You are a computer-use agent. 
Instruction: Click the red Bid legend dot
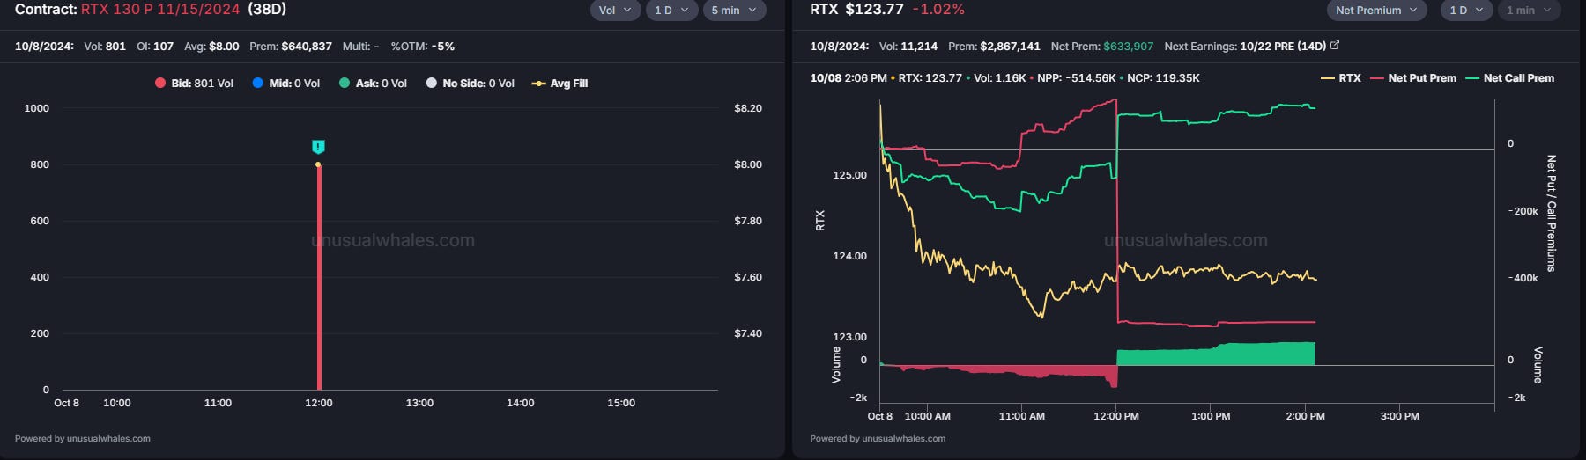pyautogui.click(x=160, y=84)
